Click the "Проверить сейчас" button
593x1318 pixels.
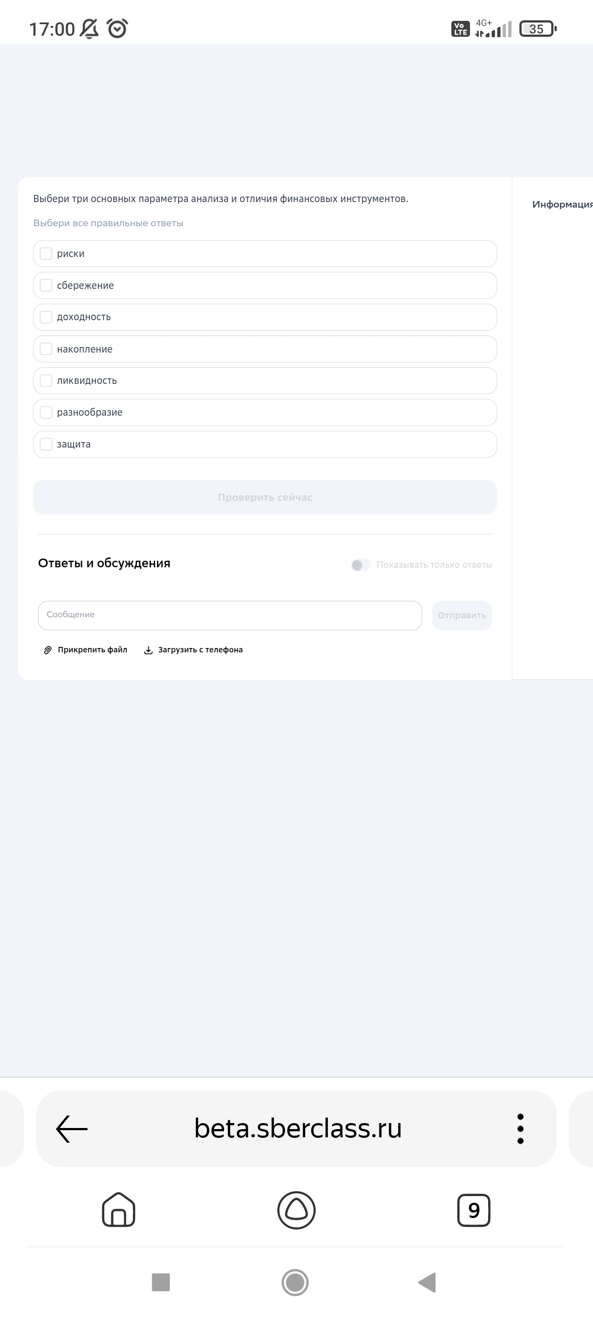[265, 498]
